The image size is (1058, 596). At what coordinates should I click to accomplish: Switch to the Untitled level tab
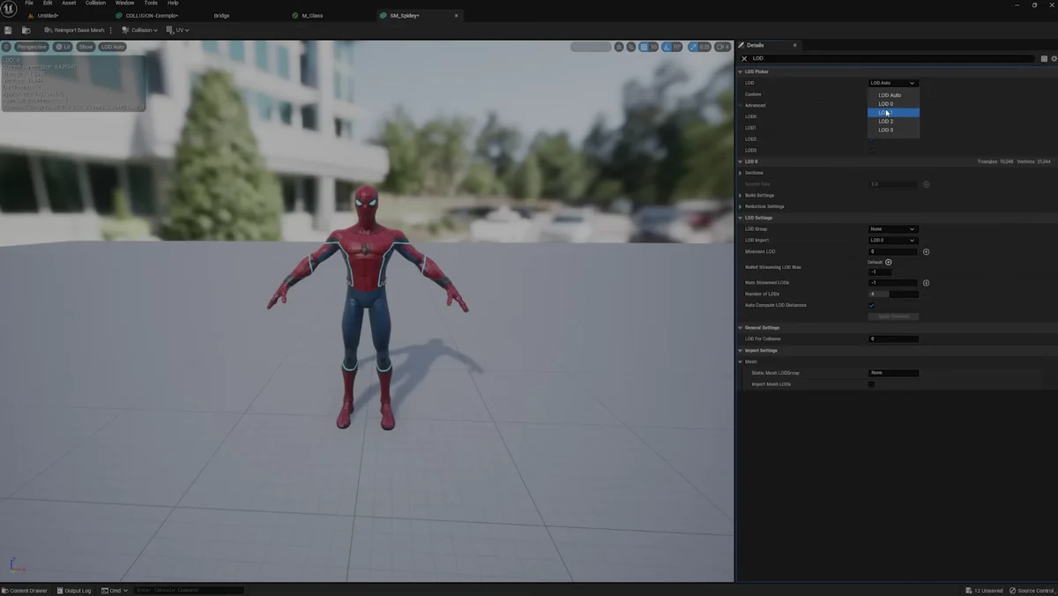[x=48, y=15]
